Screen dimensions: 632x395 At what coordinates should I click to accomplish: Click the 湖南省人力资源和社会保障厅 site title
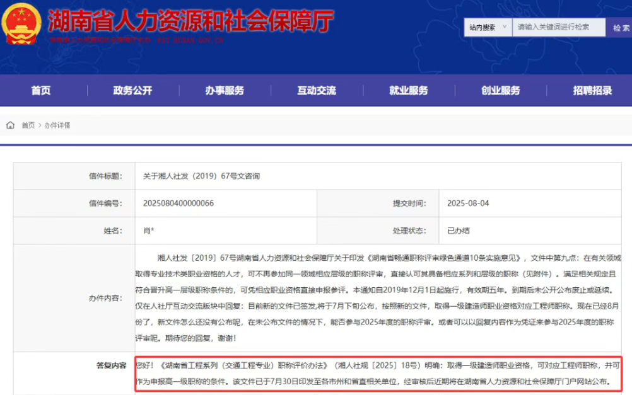pyautogui.click(x=190, y=22)
